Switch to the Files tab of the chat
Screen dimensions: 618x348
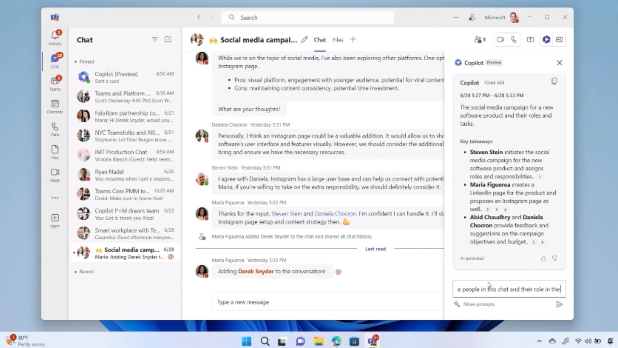click(x=338, y=40)
